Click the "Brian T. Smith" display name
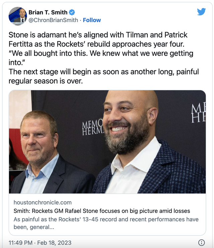 (x=48, y=12)
